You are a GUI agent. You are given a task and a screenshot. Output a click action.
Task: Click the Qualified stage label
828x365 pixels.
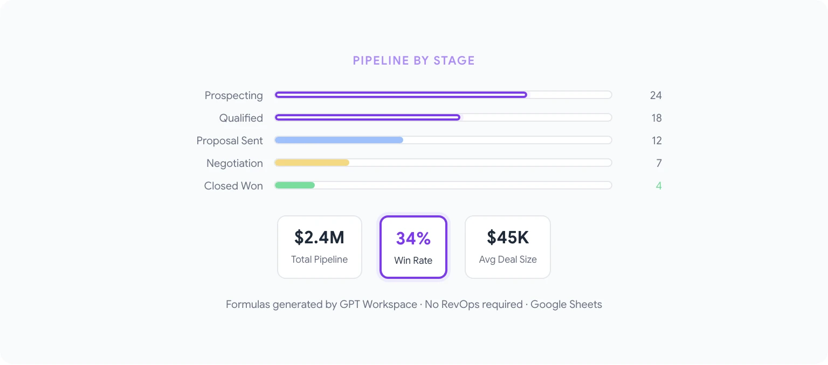pos(241,118)
